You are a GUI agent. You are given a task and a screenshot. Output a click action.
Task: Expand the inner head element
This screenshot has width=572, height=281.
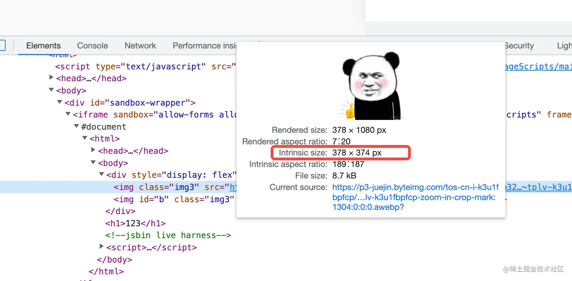pyautogui.click(x=93, y=150)
